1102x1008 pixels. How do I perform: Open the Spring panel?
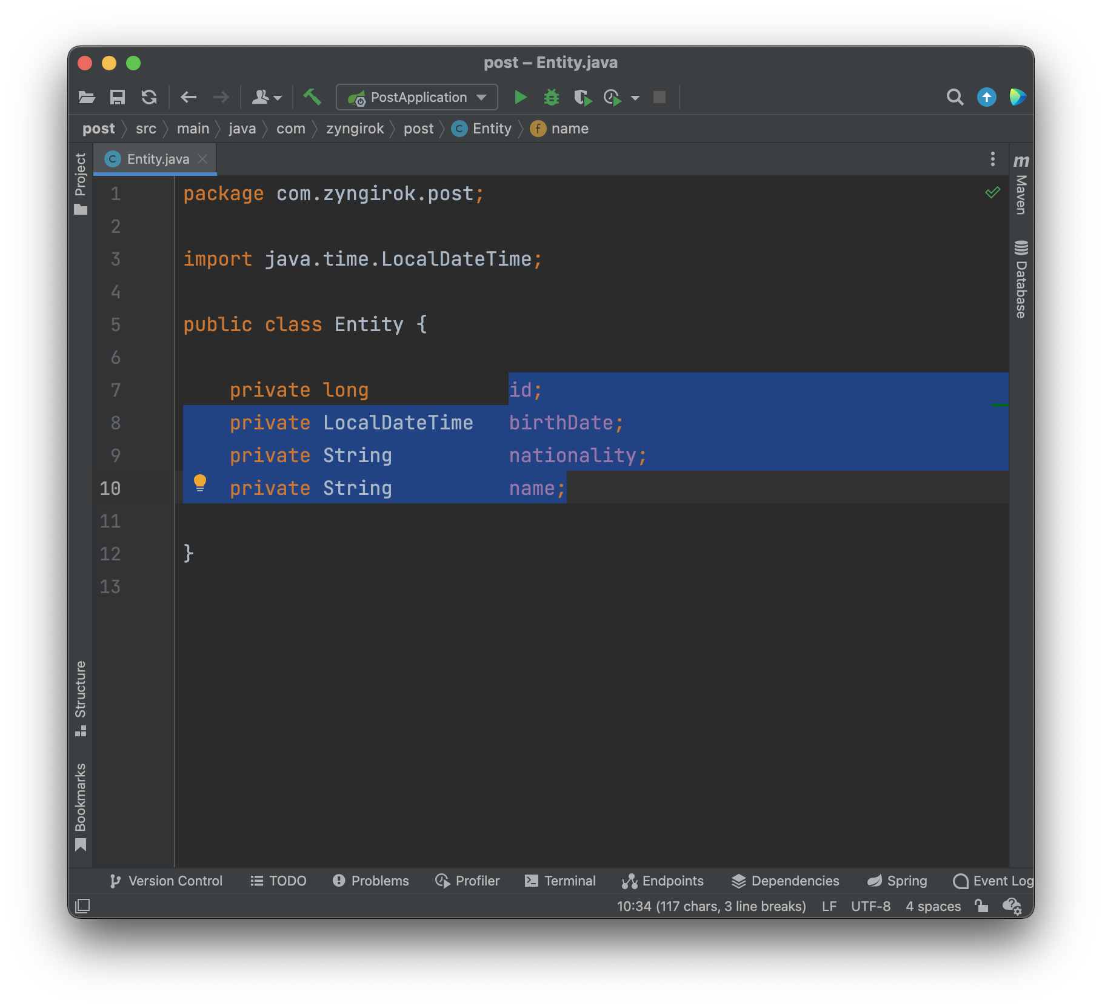(x=897, y=881)
